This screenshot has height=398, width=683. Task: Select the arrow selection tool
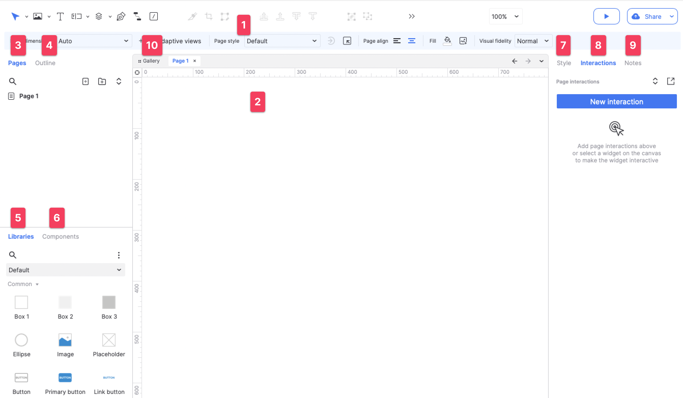pos(16,16)
